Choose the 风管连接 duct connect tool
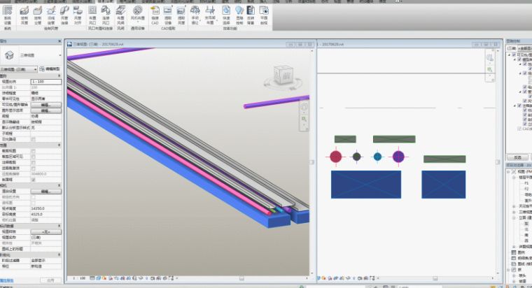The height and width of the screenshot is (288, 532). coord(64,15)
